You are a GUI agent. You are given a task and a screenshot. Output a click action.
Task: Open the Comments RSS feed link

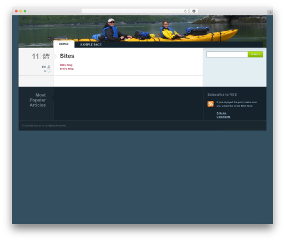[223, 117]
